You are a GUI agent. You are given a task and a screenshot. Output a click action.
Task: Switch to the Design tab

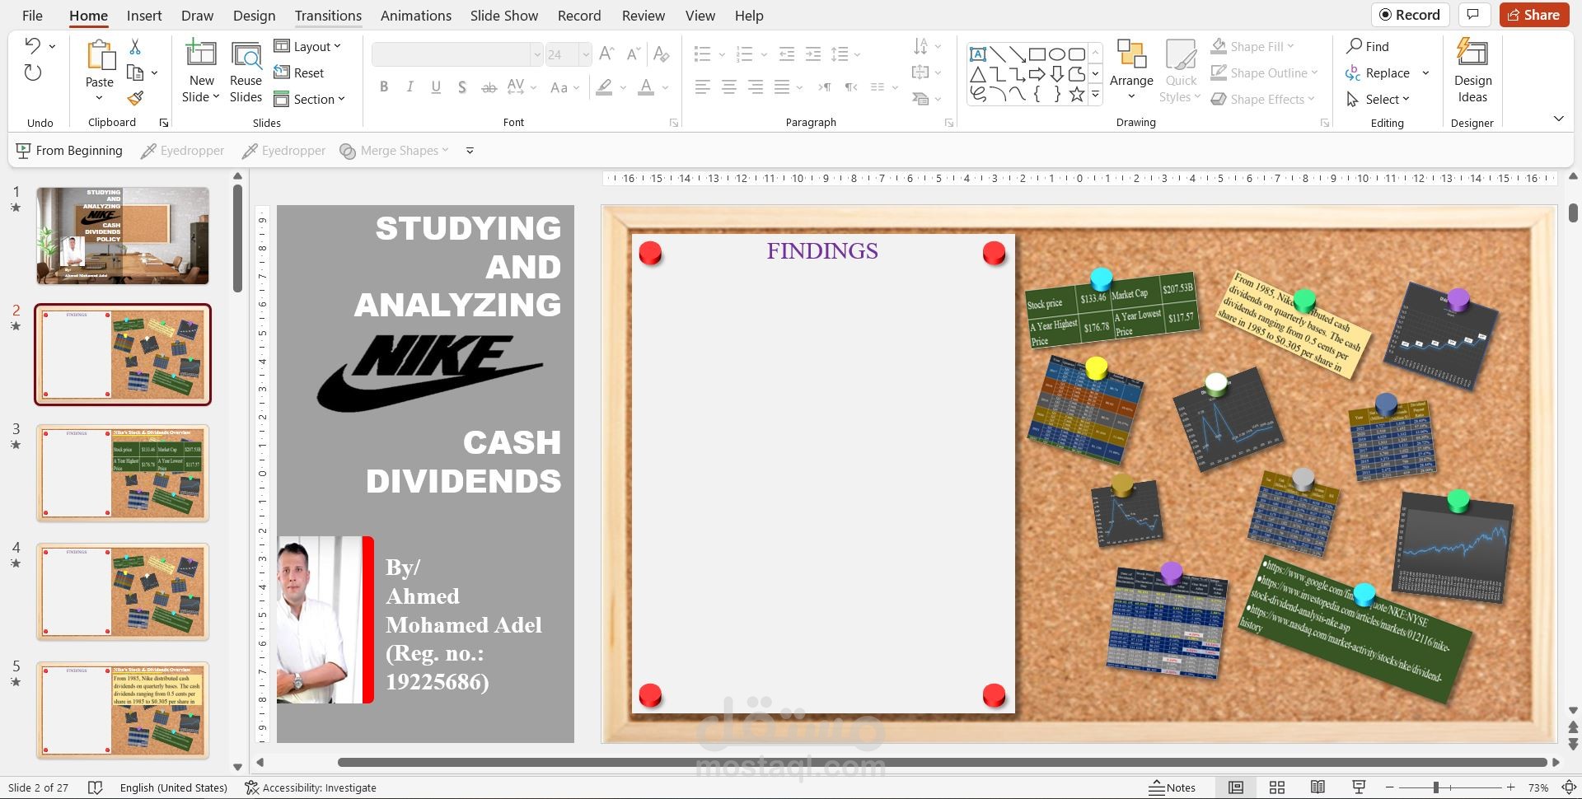[254, 16]
